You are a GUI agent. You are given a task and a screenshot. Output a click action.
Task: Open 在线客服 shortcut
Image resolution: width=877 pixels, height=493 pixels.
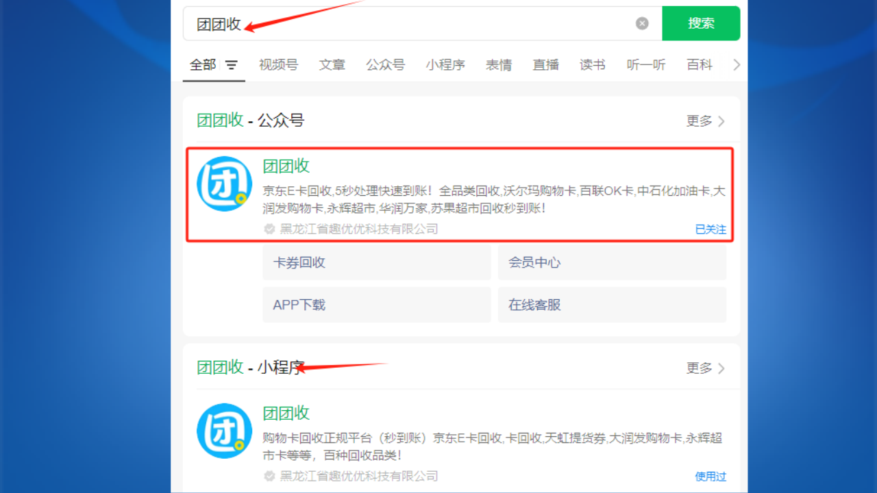611,305
